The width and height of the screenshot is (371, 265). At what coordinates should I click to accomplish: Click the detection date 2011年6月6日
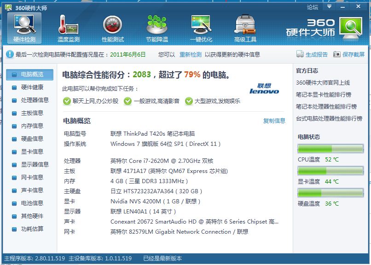(x=128, y=55)
